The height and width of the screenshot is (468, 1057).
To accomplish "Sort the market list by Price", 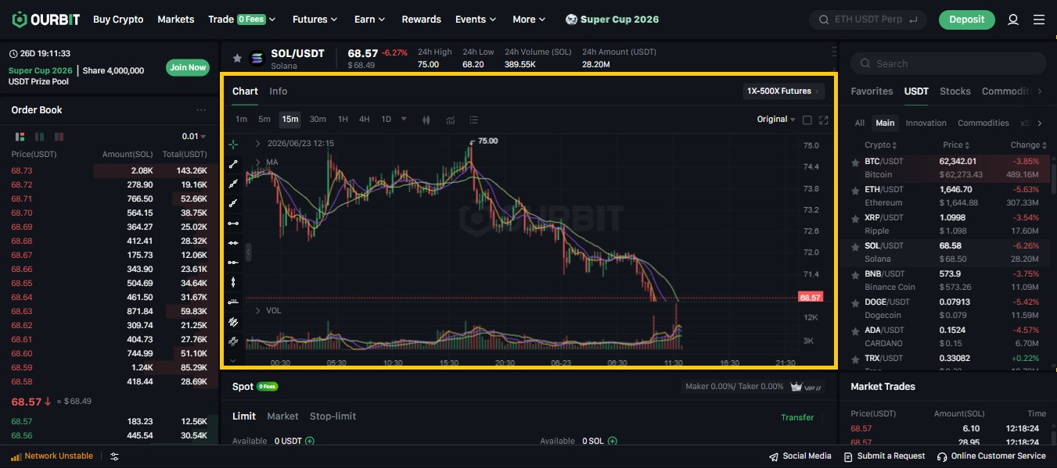I will [956, 145].
